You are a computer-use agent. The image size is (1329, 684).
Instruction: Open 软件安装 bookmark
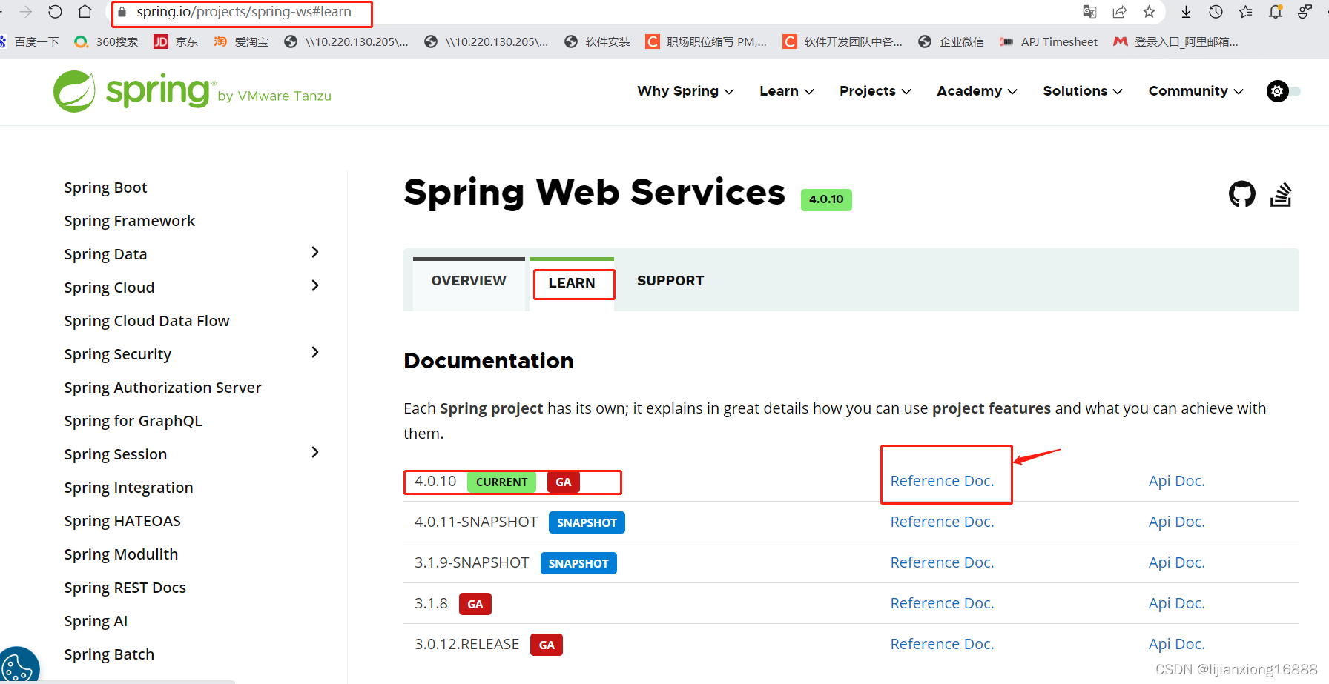[597, 42]
